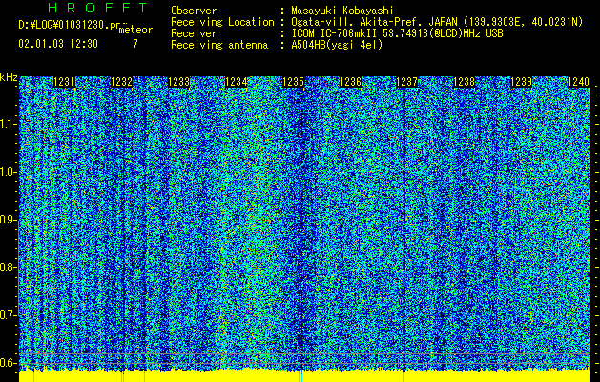Screen dimensions: 600x382
Task: Click the 0.6 frequency axis label
Action: 8,363
